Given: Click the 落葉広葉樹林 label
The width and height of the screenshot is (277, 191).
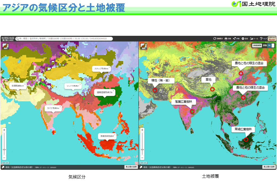Looking at the screenshot, I should coord(184,102).
